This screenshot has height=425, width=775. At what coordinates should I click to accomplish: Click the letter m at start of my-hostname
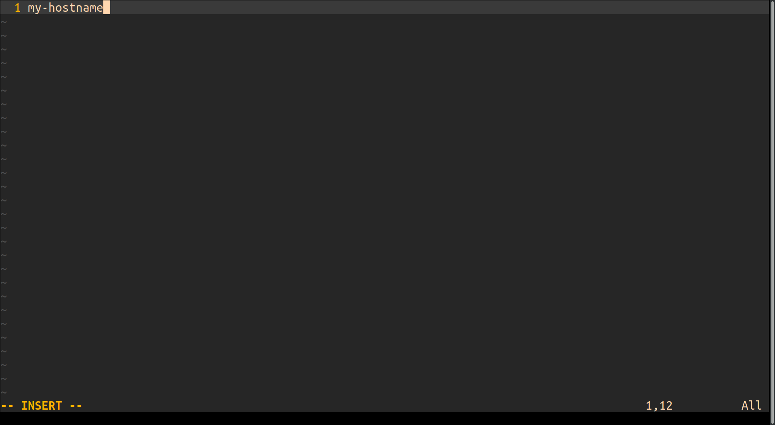tap(31, 8)
